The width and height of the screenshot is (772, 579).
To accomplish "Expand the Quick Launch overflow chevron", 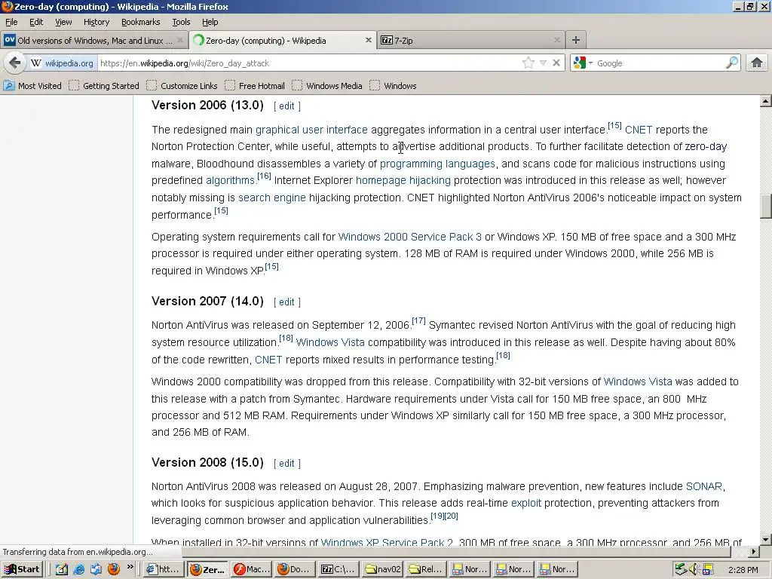I will coord(130,567).
